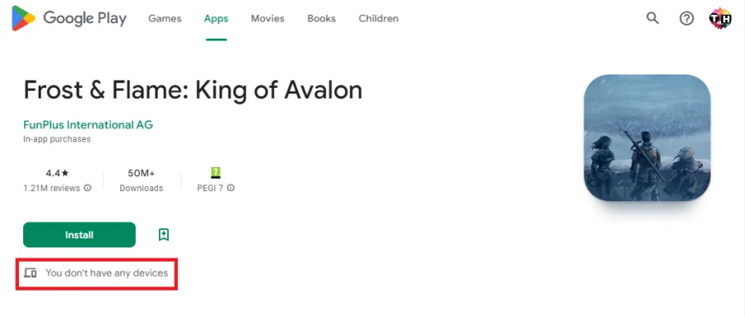The height and width of the screenshot is (317, 745).
Task: Click the PEGI 7 info icon
Action: tap(230, 188)
